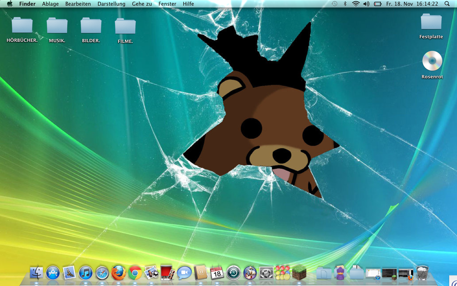Open the Ablage menu
Screen dimensions: 457x286
(50, 4)
